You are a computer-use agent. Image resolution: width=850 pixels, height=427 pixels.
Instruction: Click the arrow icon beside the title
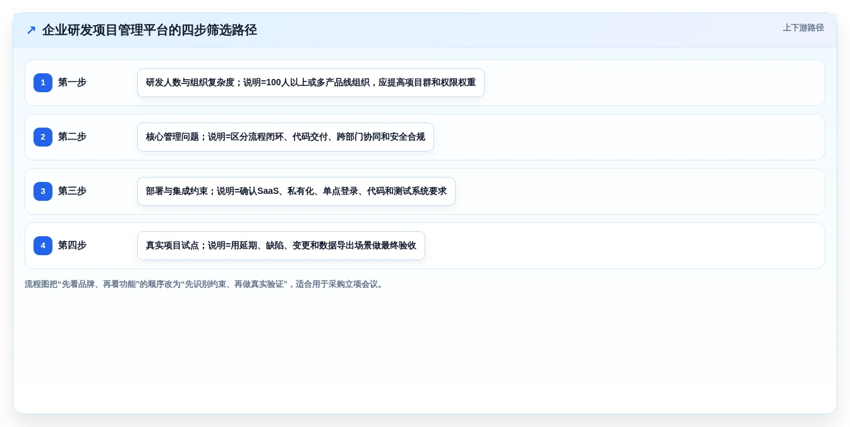31,30
